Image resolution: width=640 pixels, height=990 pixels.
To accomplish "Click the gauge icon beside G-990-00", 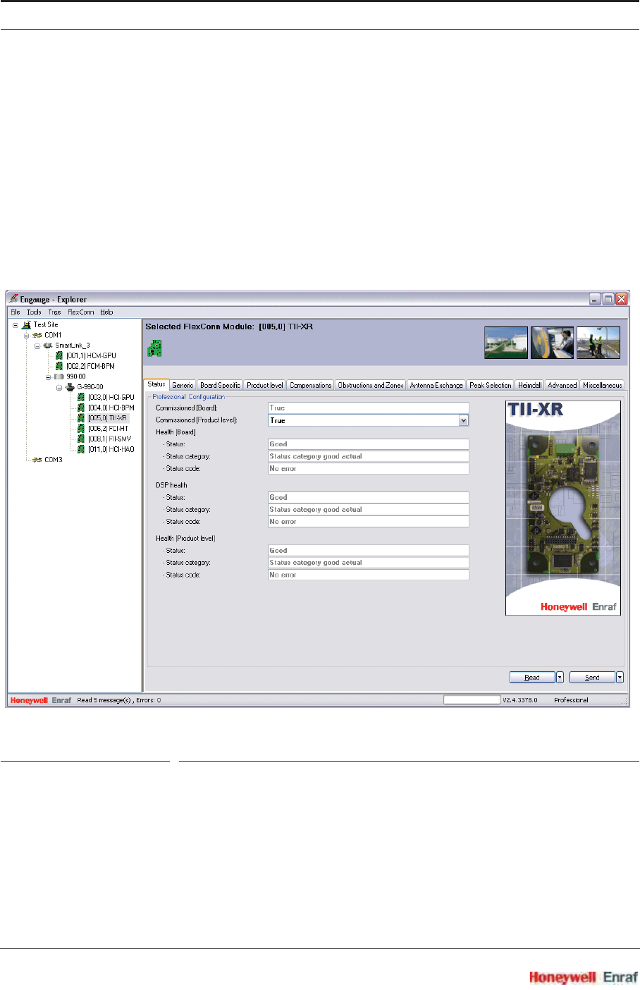I will point(70,387).
